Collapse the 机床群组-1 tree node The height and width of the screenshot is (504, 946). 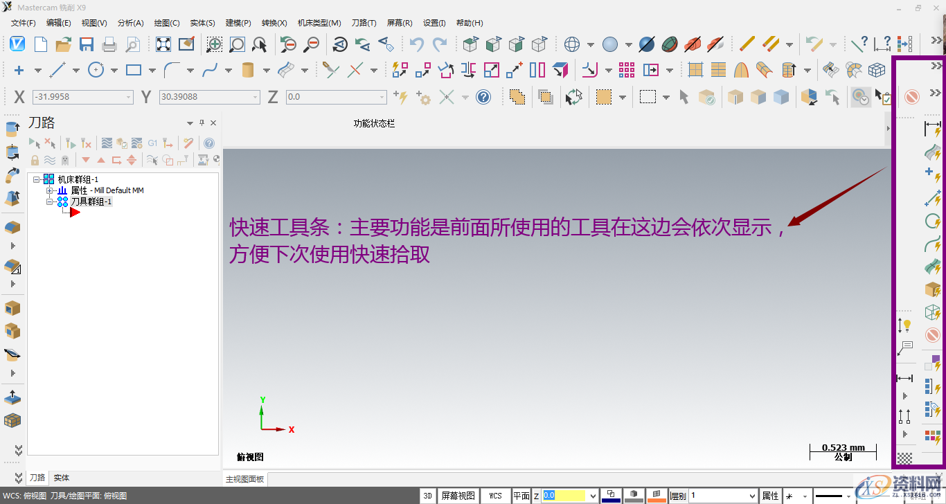(x=35, y=179)
